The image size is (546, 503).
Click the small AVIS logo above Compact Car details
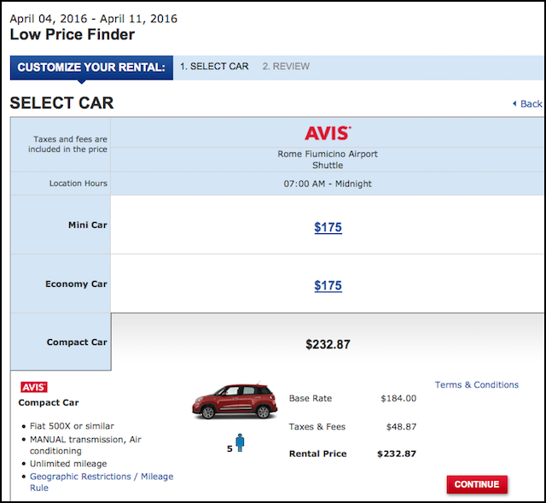click(34, 387)
